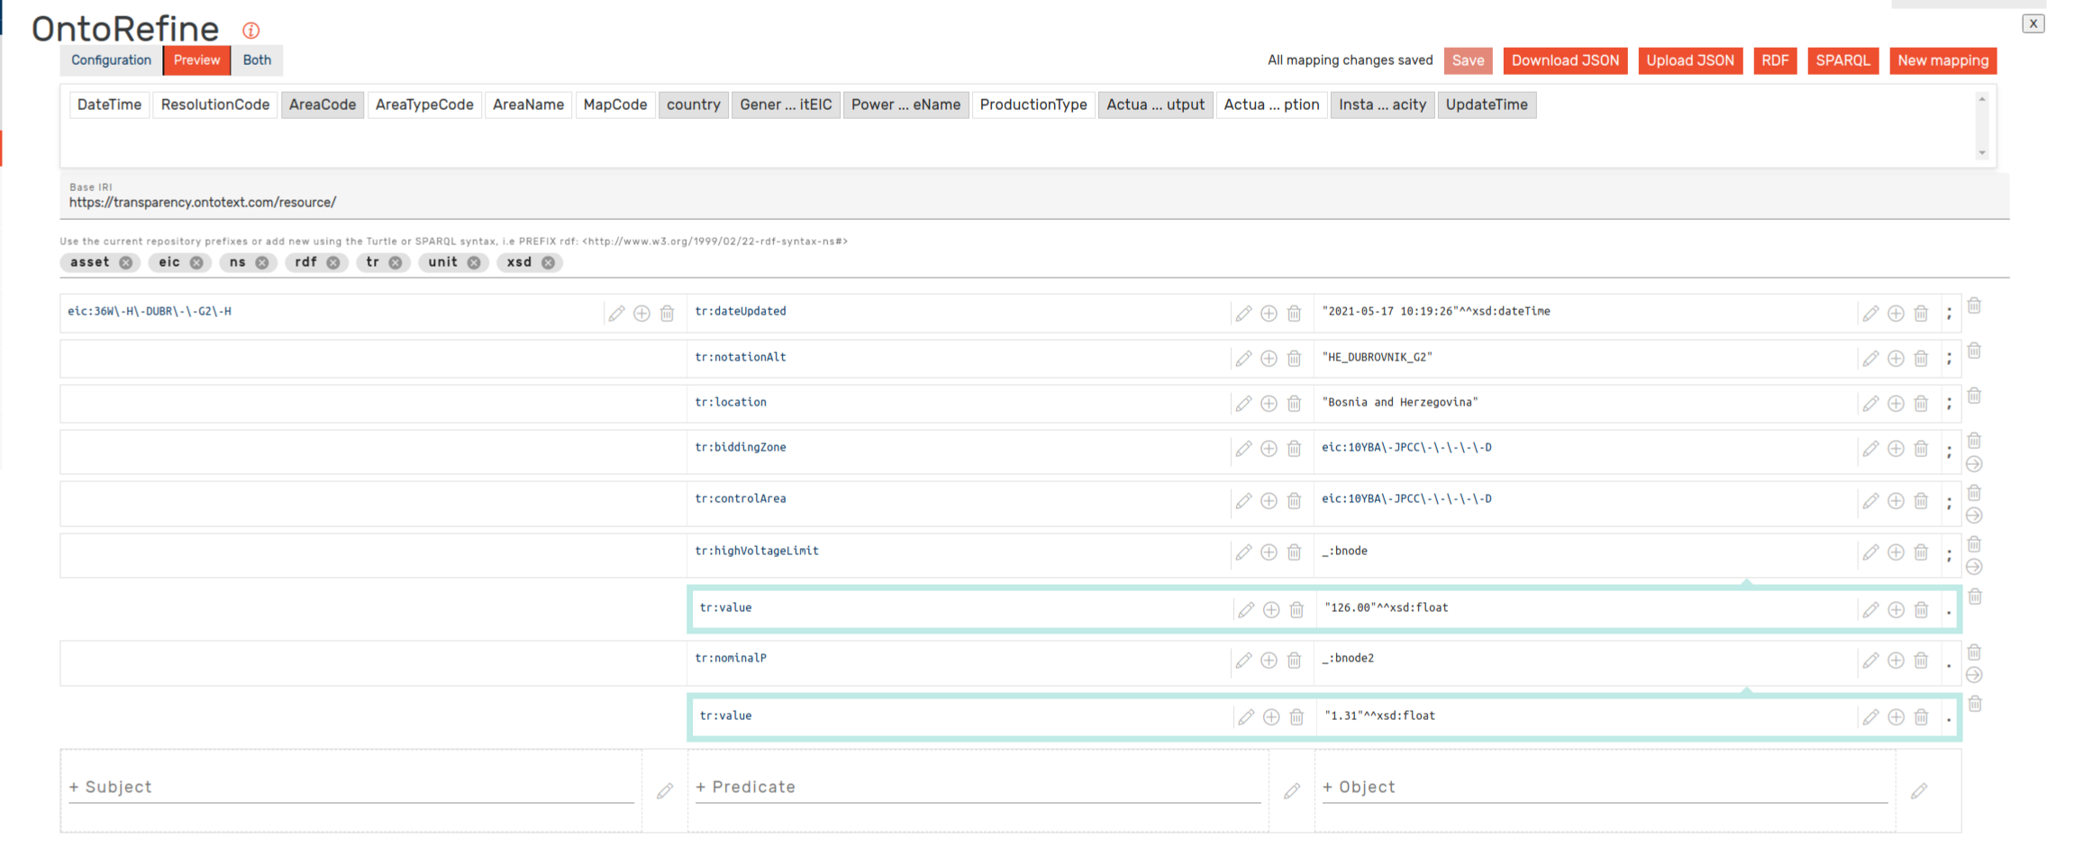Delete the "126.00"^^xsd:float object

click(1921, 610)
